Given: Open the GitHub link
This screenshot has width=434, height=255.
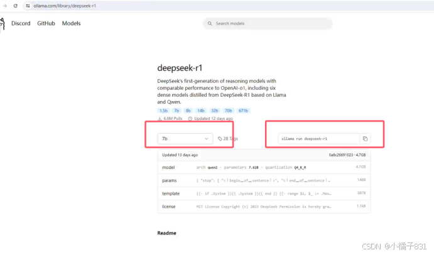Looking at the screenshot, I should [x=46, y=23].
